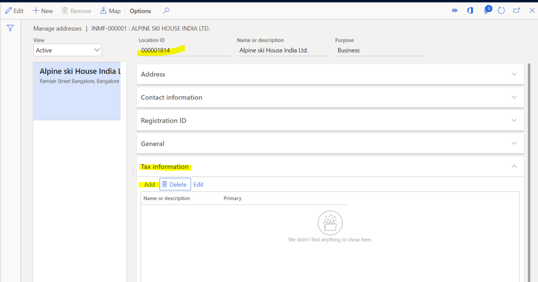
Task: Click the Delete button in Tax information
Action: click(175, 185)
